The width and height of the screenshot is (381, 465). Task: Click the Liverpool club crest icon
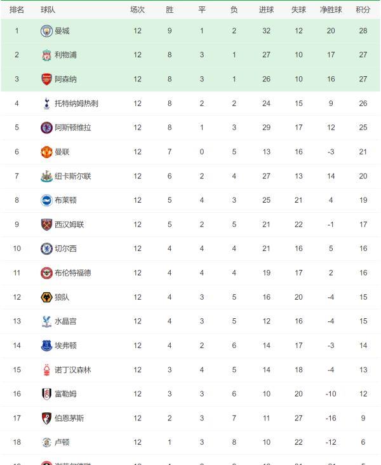[x=46, y=55]
